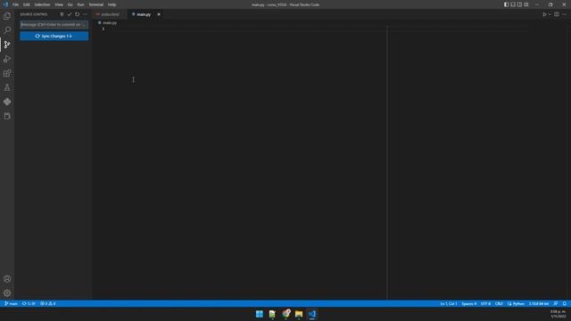This screenshot has width=571, height=321.
Task: Open customize layout icon
Action: click(526, 4)
